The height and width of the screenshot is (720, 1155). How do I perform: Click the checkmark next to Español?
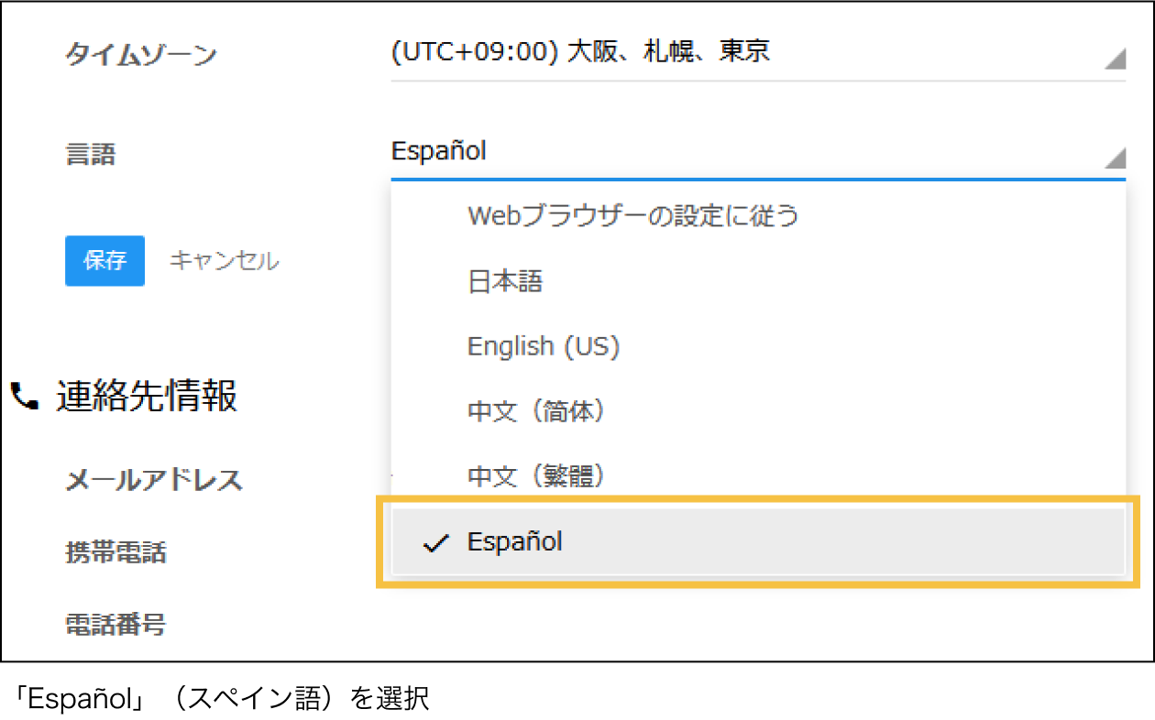[x=436, y=543]
